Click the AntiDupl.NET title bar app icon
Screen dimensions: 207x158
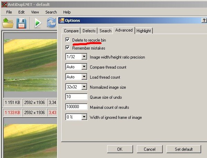pos(4,5)
